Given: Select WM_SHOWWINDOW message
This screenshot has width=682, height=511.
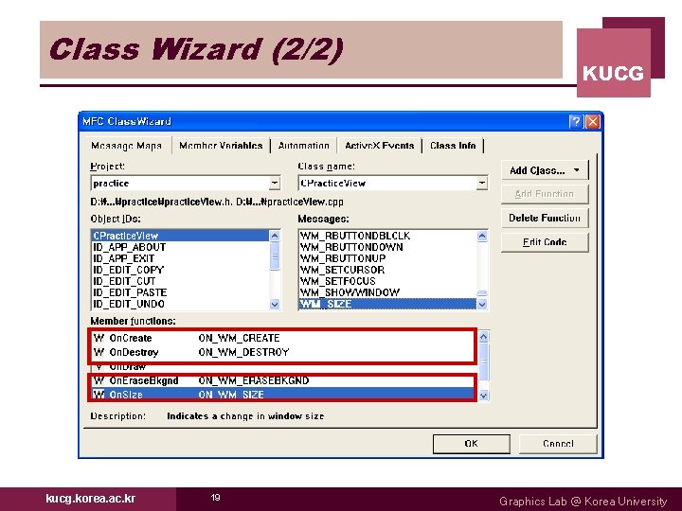Looking at the screenshot, I should click(x=387, y=292).
